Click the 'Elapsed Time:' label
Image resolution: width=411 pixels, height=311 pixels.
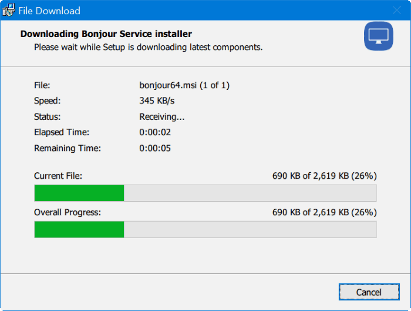click(62, 132)
